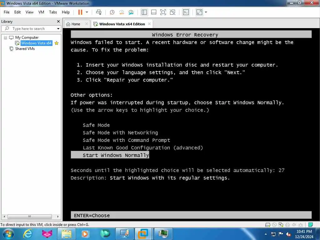
Task: Open the Windows Start orb
Action: (x=8, y=234)
